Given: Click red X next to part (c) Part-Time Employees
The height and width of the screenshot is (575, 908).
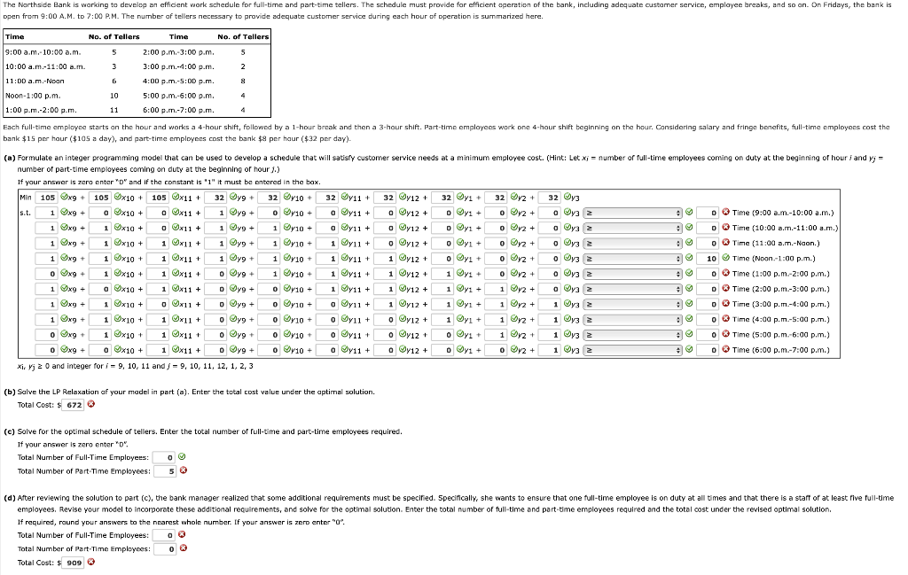Looking at the screenshot, I should (x=183, y=470).
